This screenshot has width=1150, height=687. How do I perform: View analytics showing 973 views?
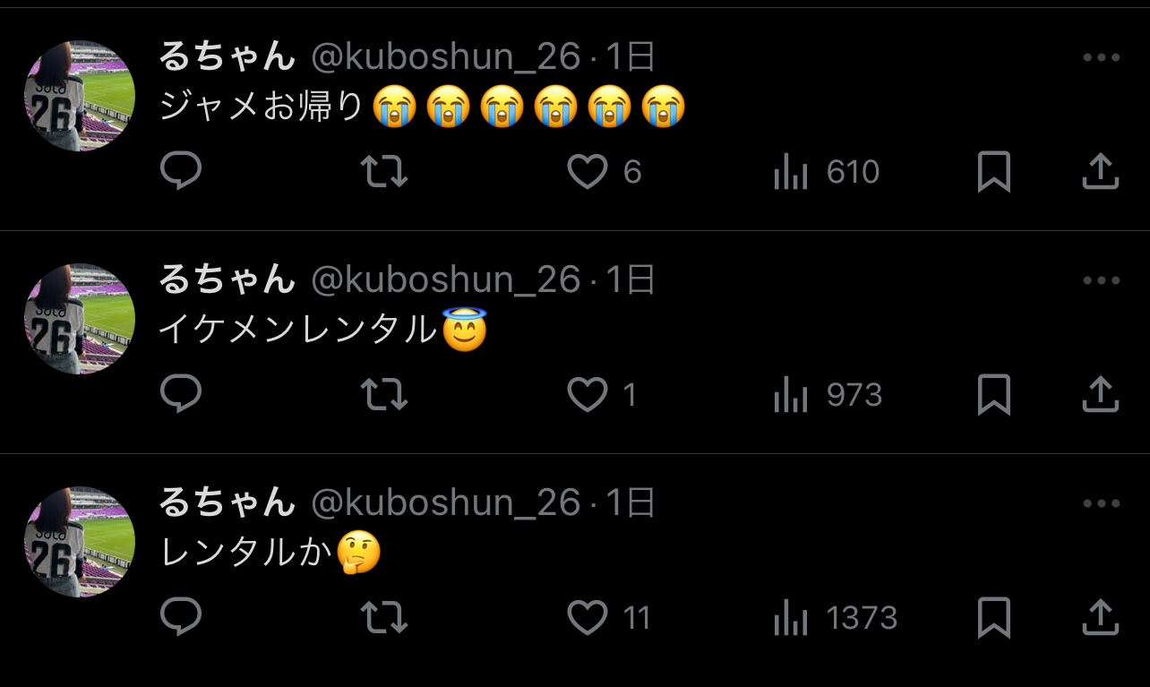click(x=828, y=395)
